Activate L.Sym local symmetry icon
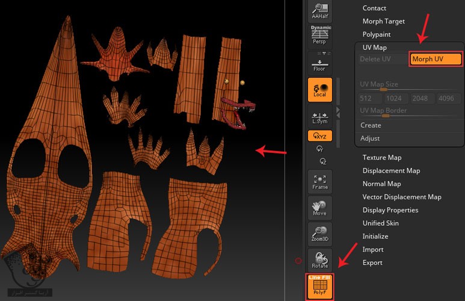Screen dimensions: 465x301 (x=320, y=117)
